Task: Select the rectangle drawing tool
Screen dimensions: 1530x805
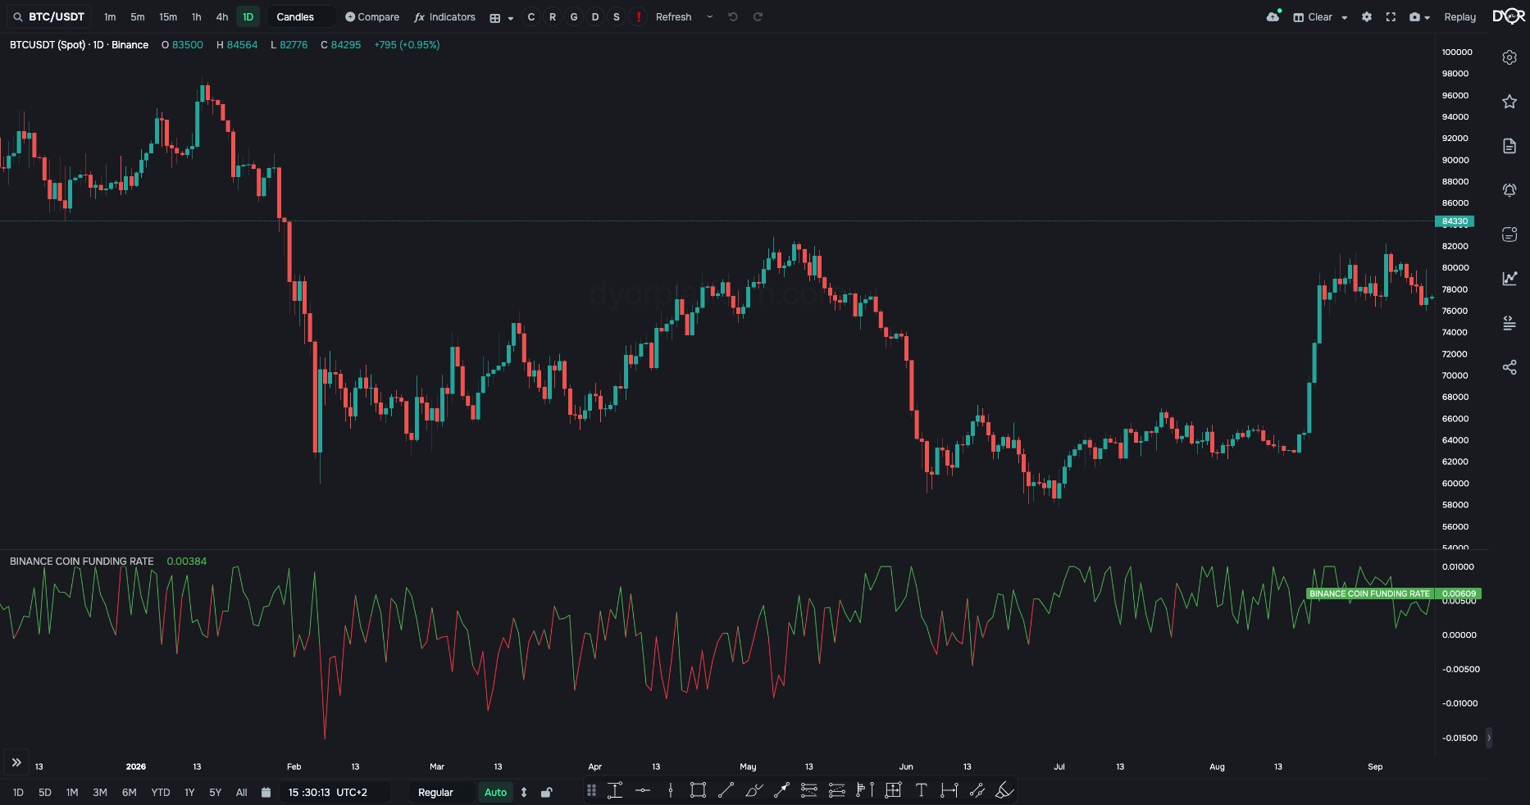Action: (x=698, y=790)
